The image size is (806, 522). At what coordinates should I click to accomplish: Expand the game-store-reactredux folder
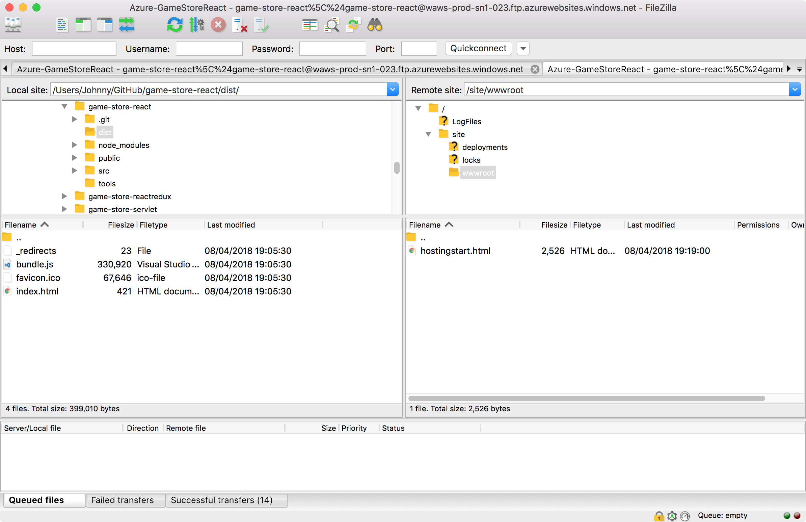pos(64,197)
